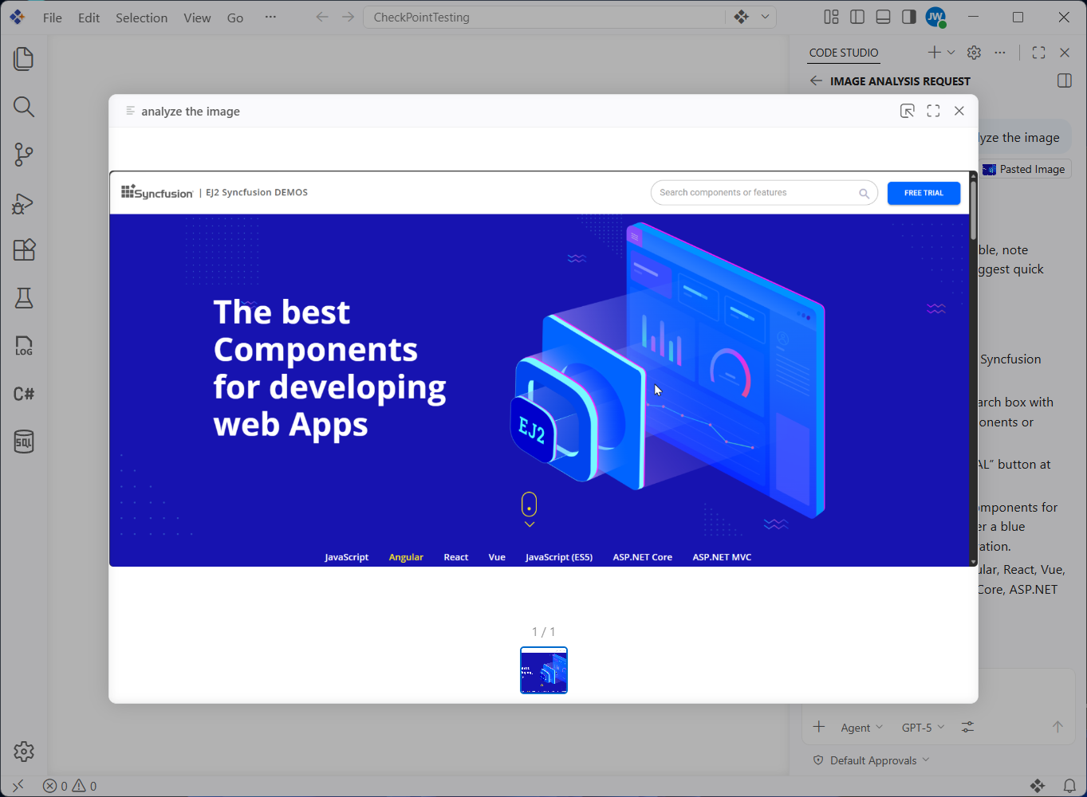1087x797 pixels.
Task: Open the Edit menu
Action: (89, 18)
